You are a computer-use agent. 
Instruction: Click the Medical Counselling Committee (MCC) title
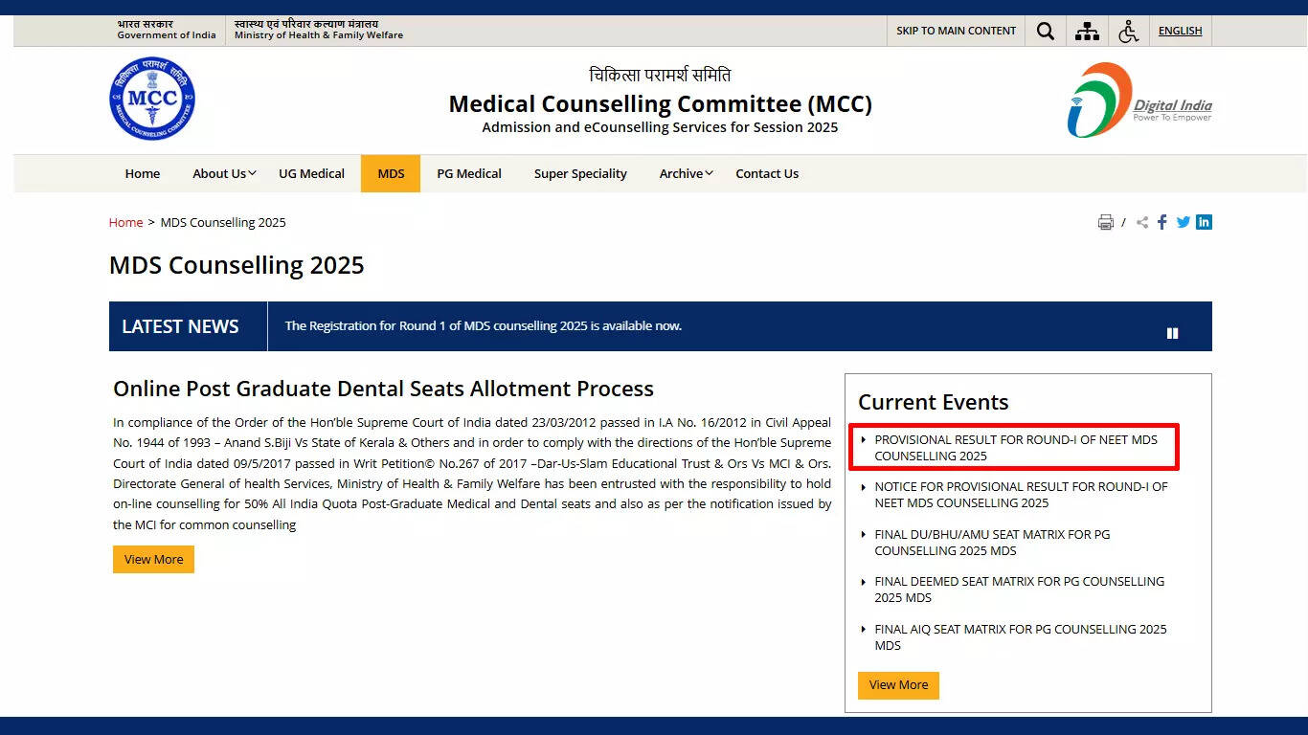pyautogui.click(x=660, y=103)
